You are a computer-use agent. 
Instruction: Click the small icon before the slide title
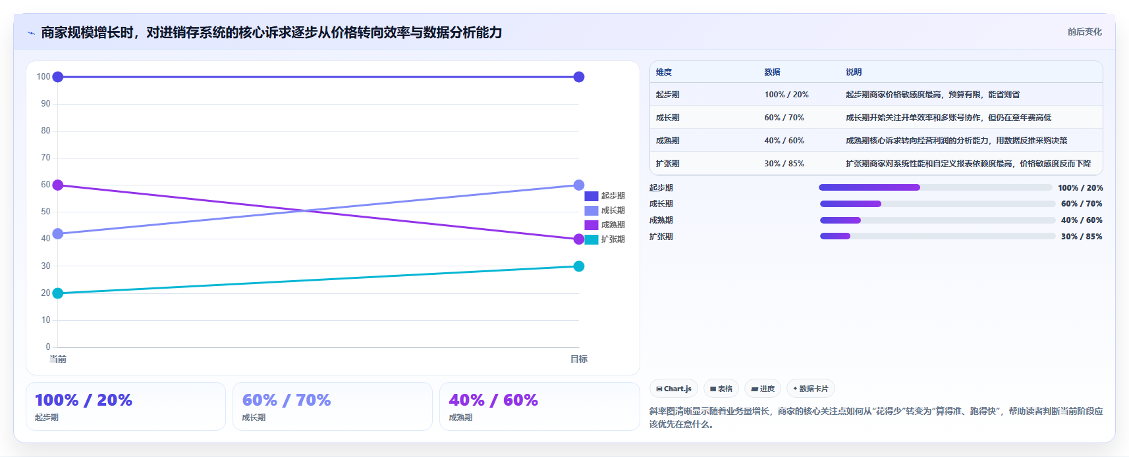31,33
